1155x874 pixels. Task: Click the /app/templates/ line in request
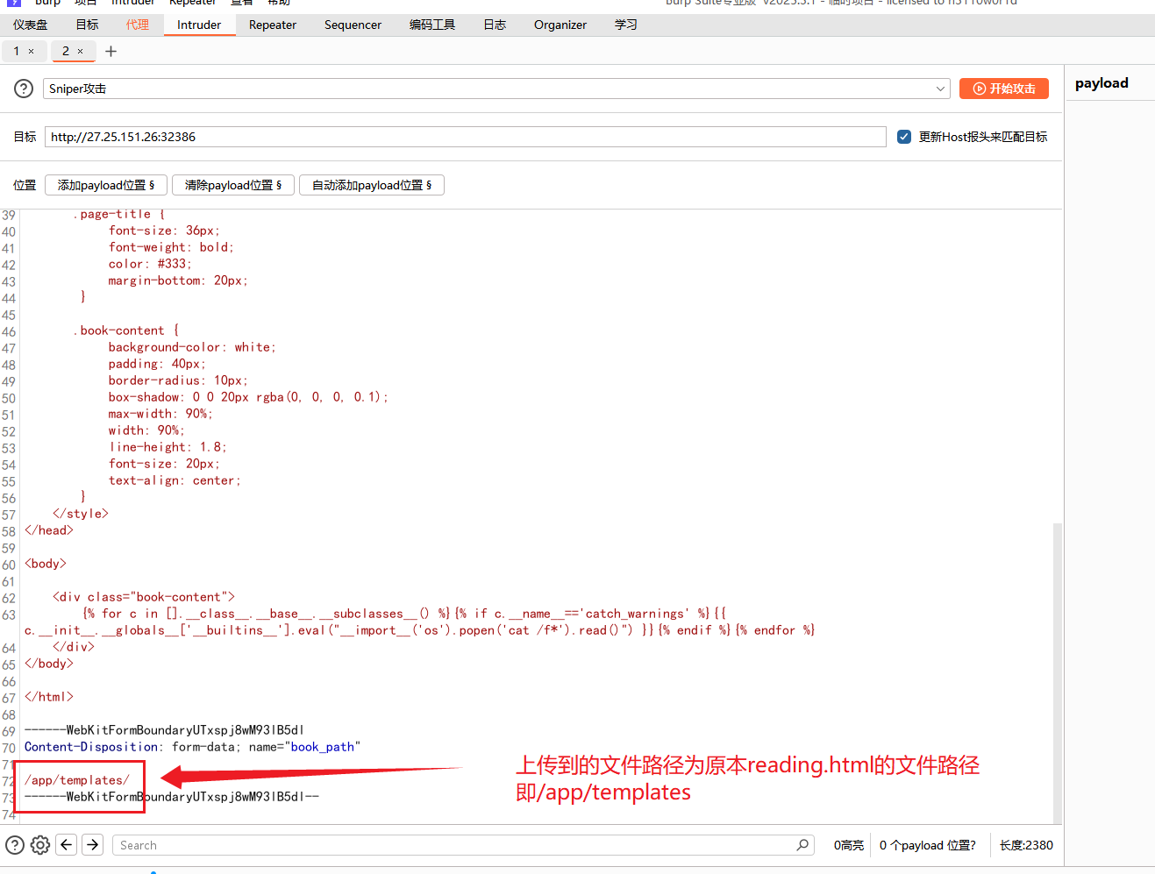[77, 780]
